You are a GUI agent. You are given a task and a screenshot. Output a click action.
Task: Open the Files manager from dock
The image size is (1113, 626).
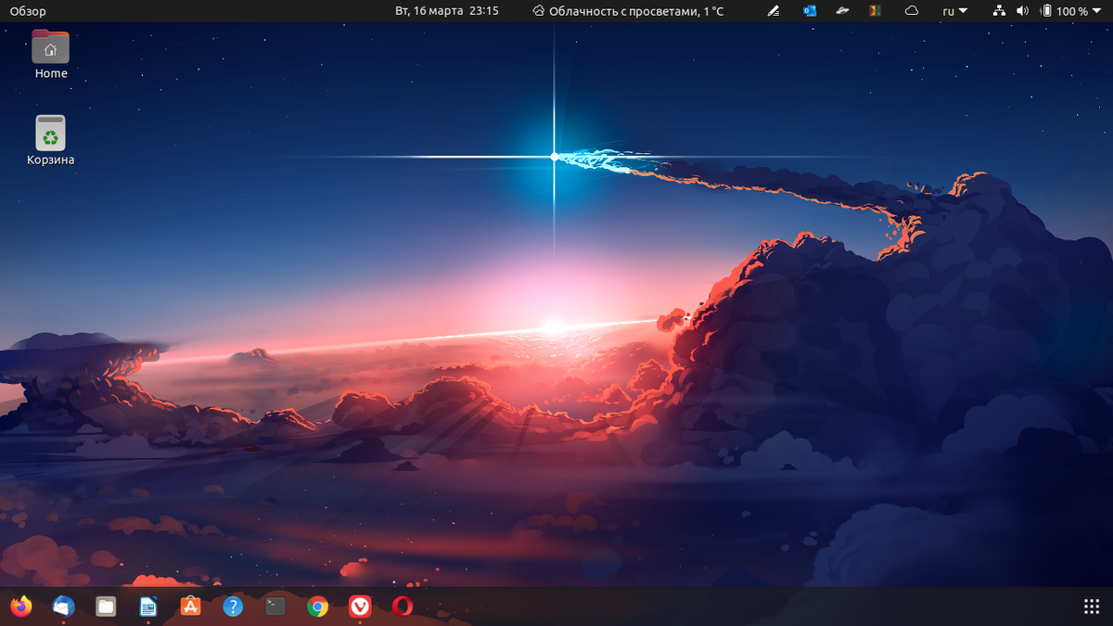coord(106,607)
